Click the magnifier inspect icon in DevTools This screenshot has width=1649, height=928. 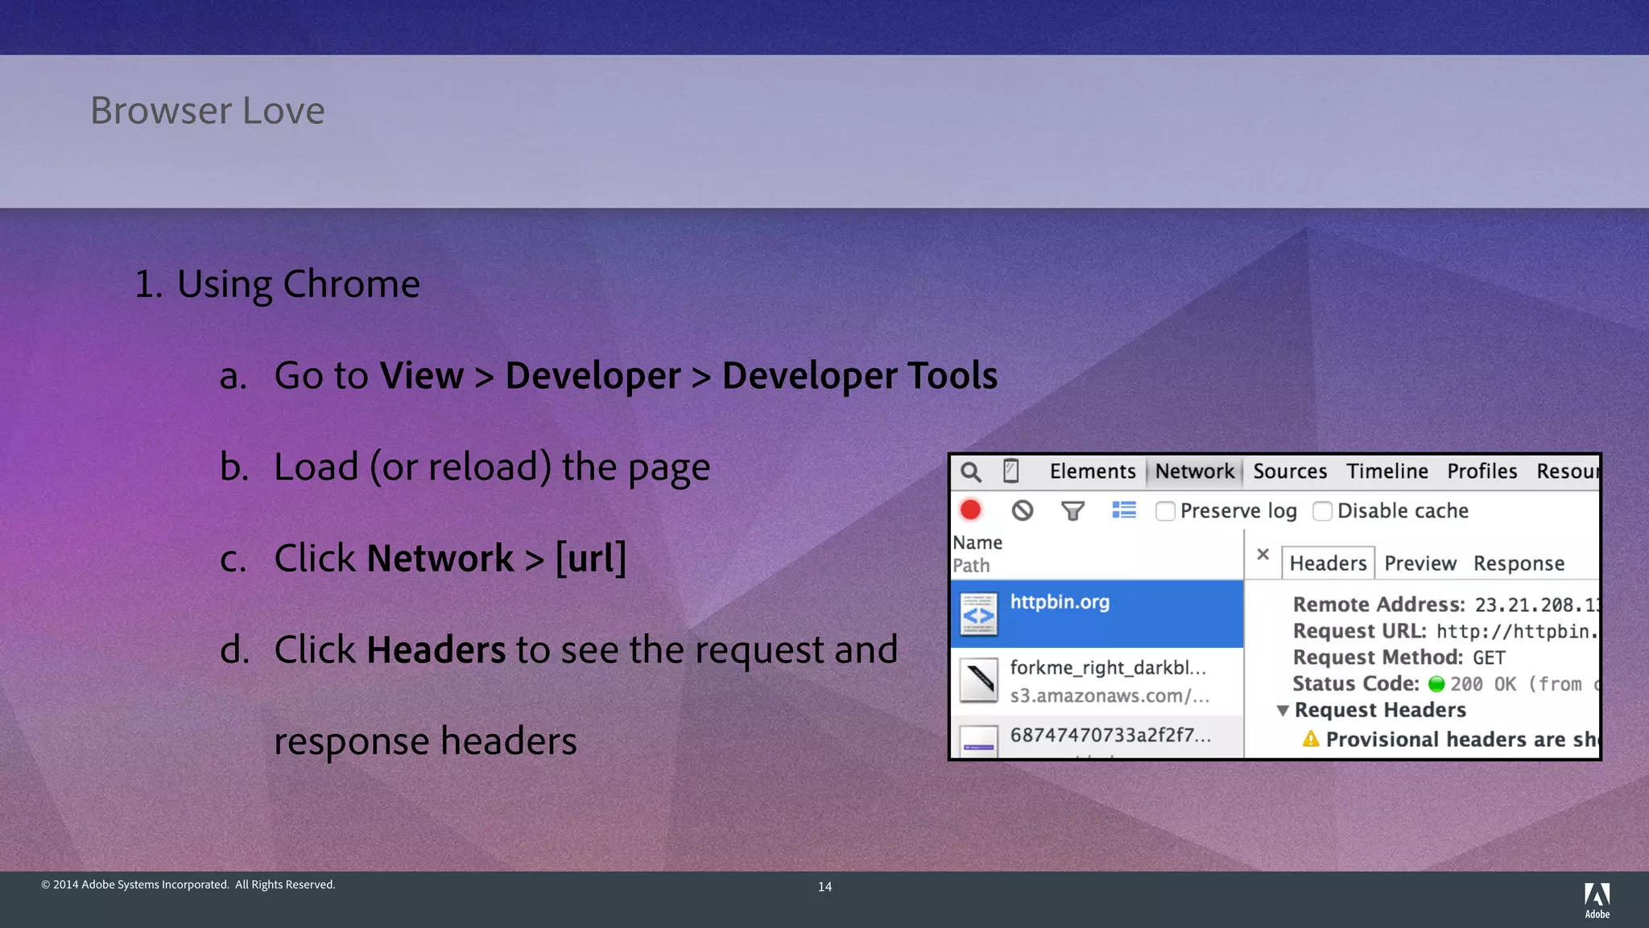971,472
